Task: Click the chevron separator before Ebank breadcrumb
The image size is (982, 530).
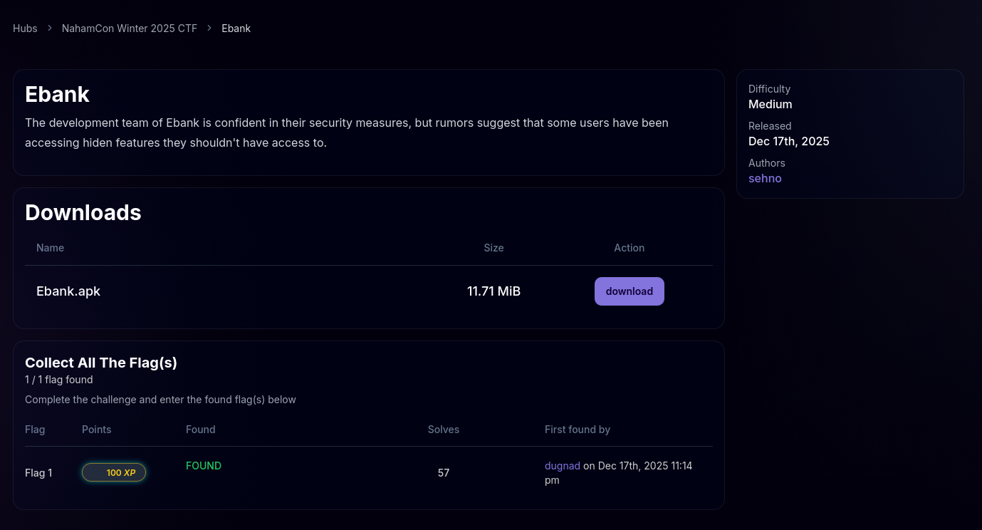Action: click(209, 28)
